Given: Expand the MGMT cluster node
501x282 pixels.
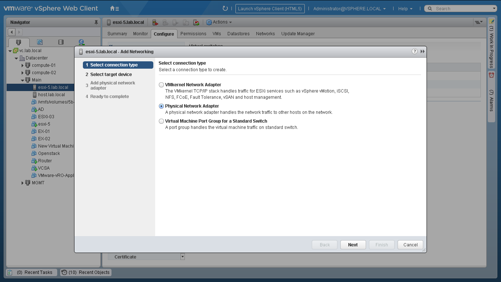Looking at the screenshot, I should pyautogui.click(x=22, y=183).
